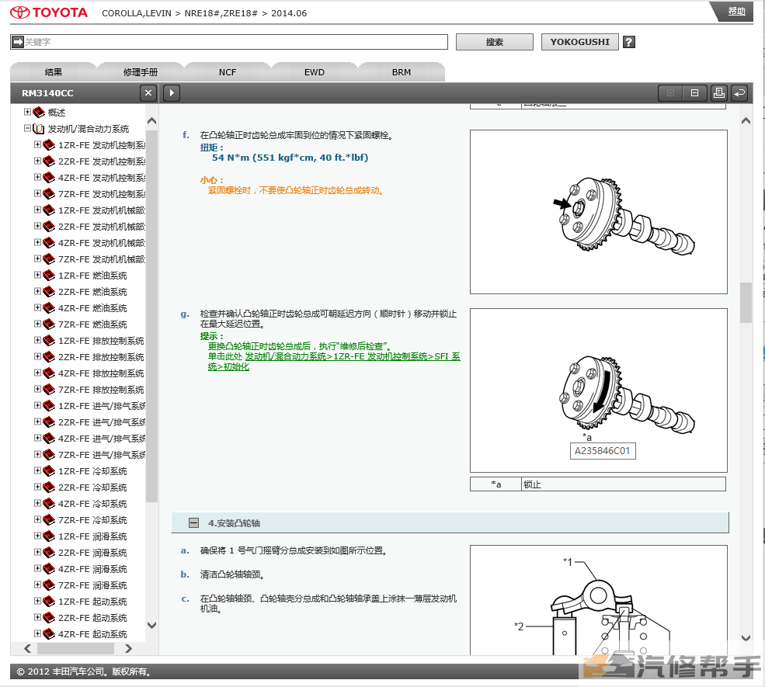Open the 修理手册 tab
Viewport: 765px width, 687px height.
click(x=141, y=72)
